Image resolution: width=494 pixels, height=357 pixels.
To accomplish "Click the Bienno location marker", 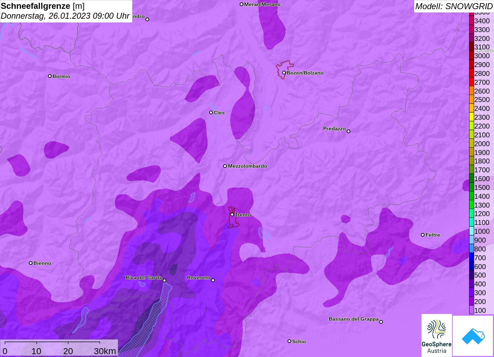I will coord(31,263).
